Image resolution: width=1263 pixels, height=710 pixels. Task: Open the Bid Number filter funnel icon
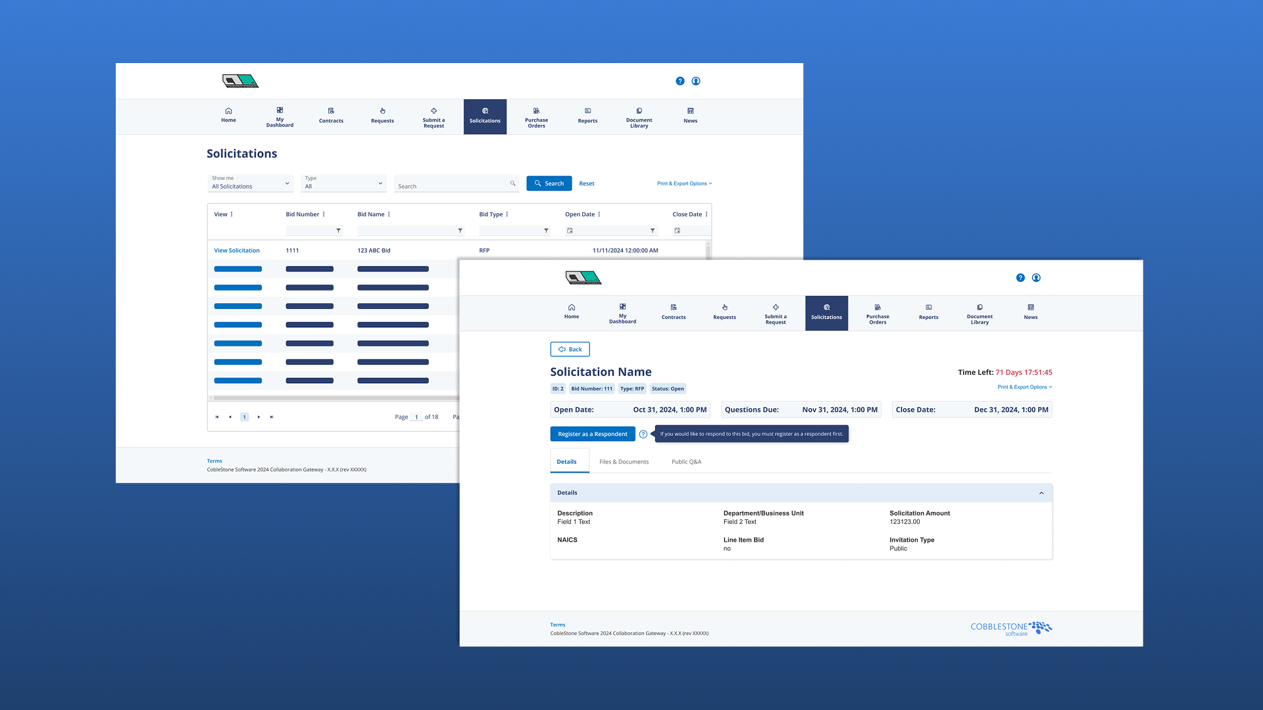[339, 231]
